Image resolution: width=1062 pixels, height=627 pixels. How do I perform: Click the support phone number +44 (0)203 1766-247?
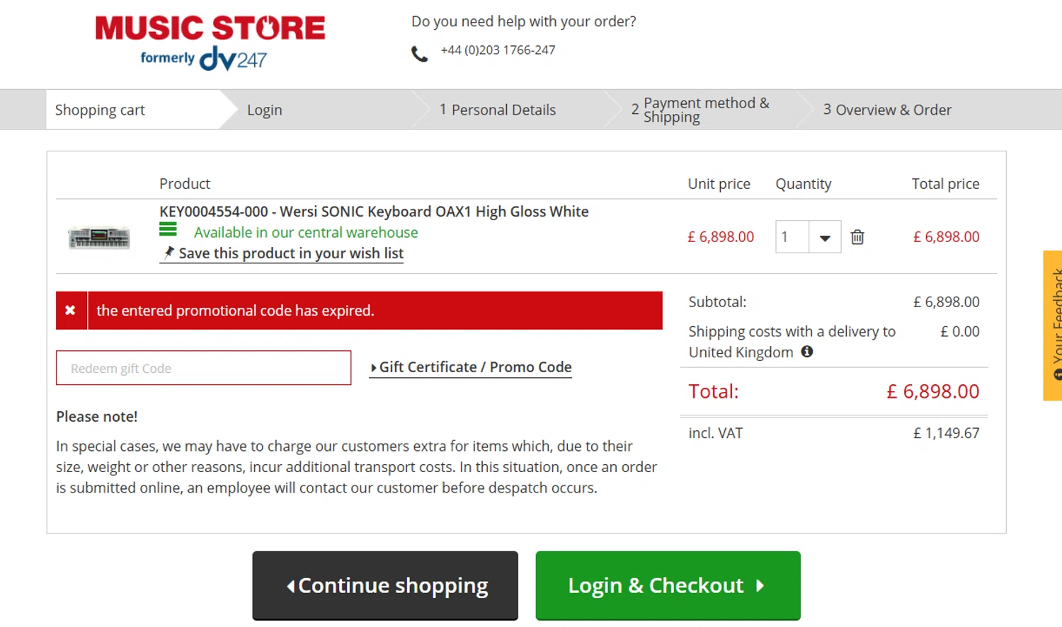click(x=498, y=50)
